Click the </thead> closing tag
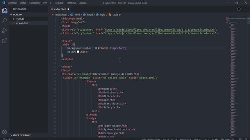250x140 pixels. tap(91, 115)
